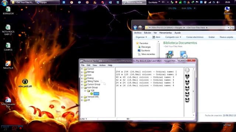This screenshot has width=236, height=132.
Task: Collapse the 128 subfolder node
Action: point(85,91)
